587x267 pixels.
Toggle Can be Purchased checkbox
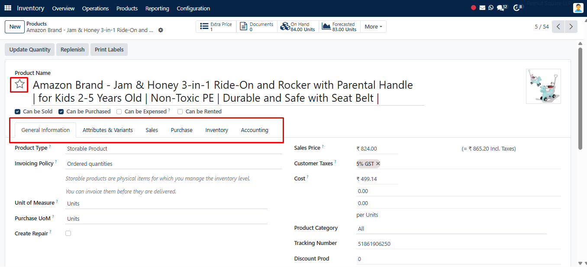[61, 112]
